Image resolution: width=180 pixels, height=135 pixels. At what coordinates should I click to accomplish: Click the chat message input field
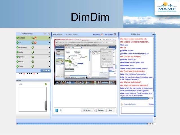pos(137,110)
